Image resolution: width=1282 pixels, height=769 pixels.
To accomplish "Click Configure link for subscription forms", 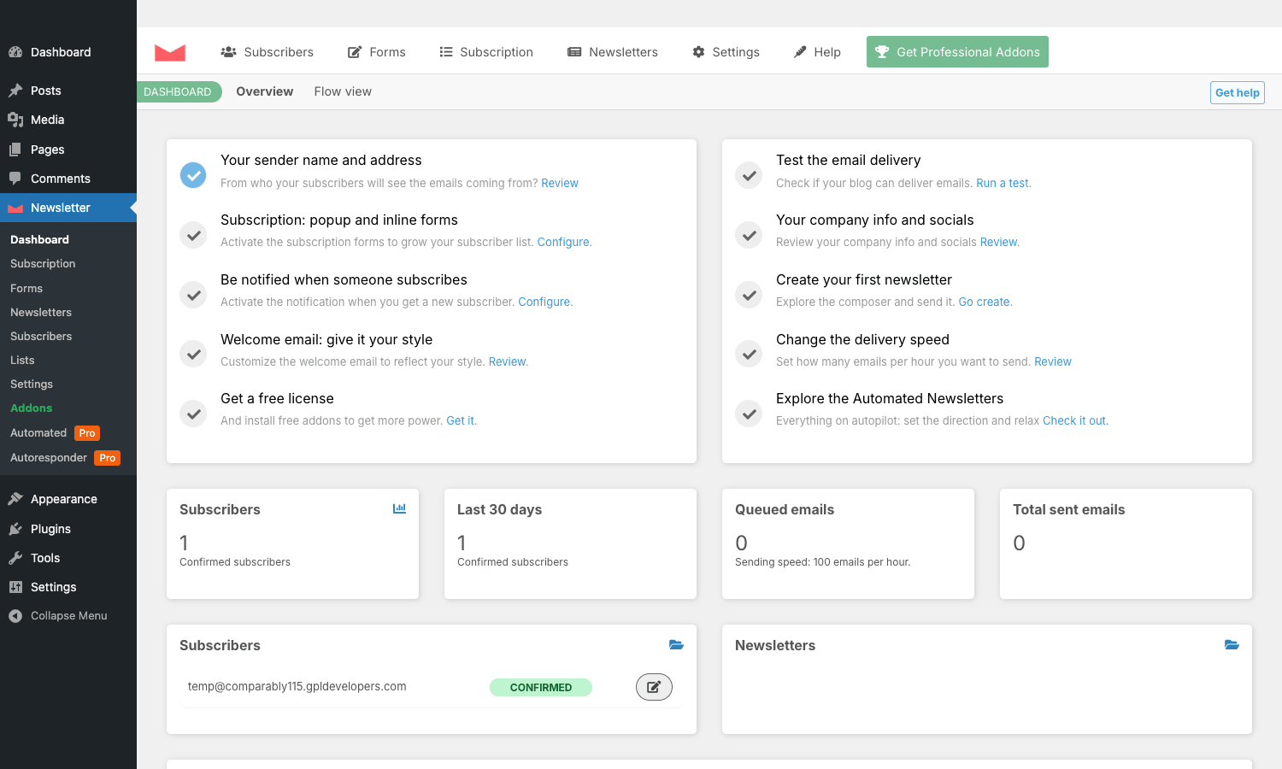I will pos(563,242).
